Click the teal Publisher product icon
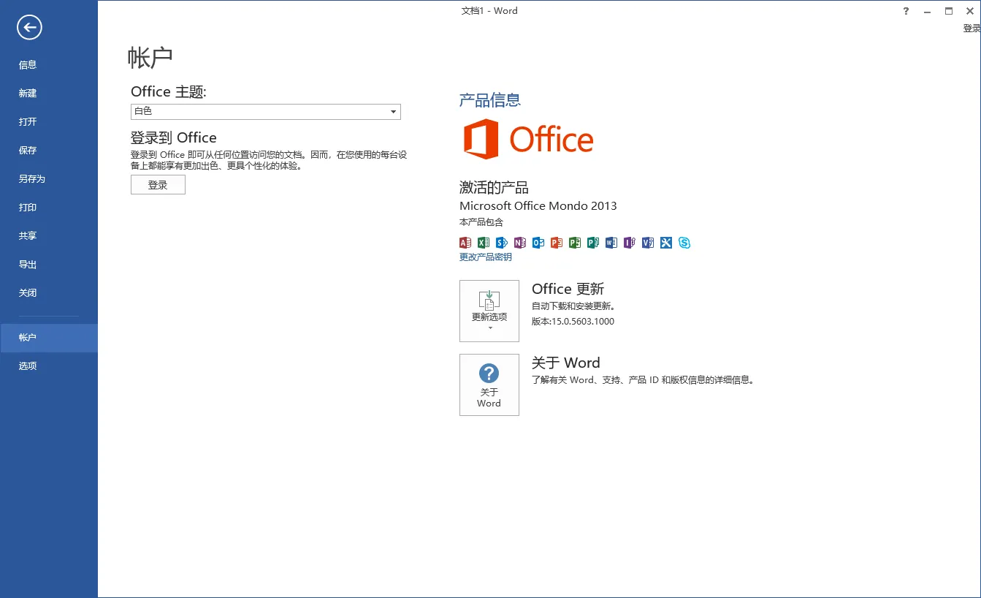 (x=593, y=243)
